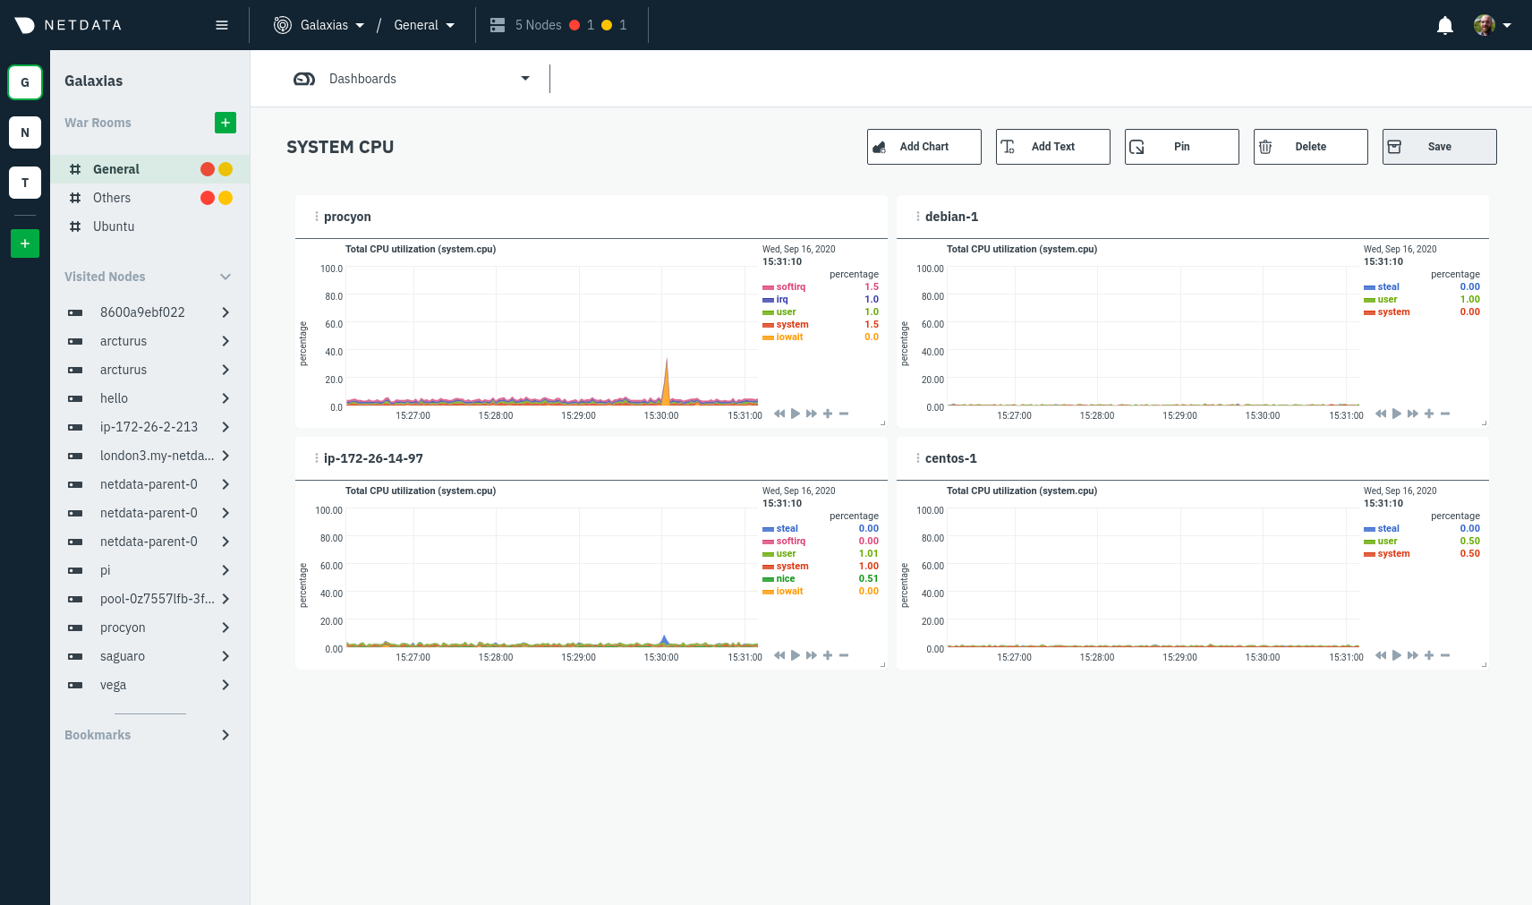Open the Others war room

pos(149,198)
